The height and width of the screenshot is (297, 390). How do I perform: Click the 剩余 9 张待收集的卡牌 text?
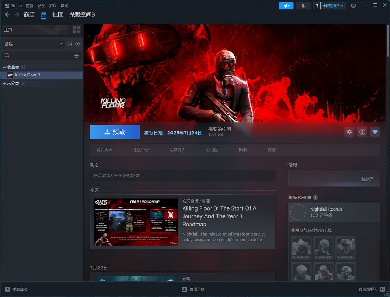tap(311, 230)
